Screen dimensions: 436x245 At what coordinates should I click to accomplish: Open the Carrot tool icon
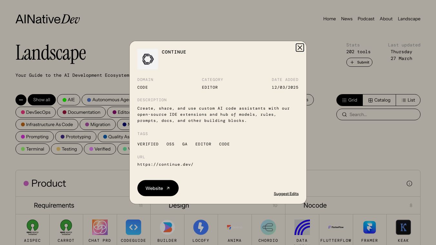(66, 227)
